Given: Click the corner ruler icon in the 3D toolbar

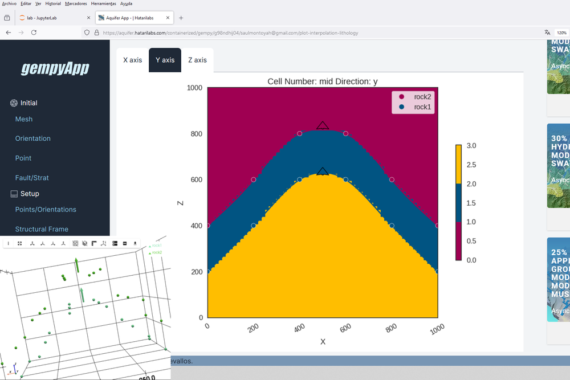Looking at the screenshot, I should pyautogui.click(x=93, y=243).
